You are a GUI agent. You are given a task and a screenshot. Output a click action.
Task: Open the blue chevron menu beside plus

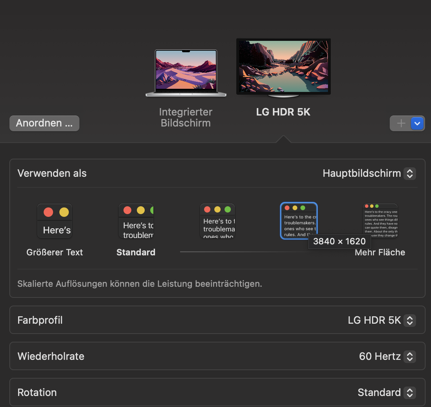[x=417, y=123]
